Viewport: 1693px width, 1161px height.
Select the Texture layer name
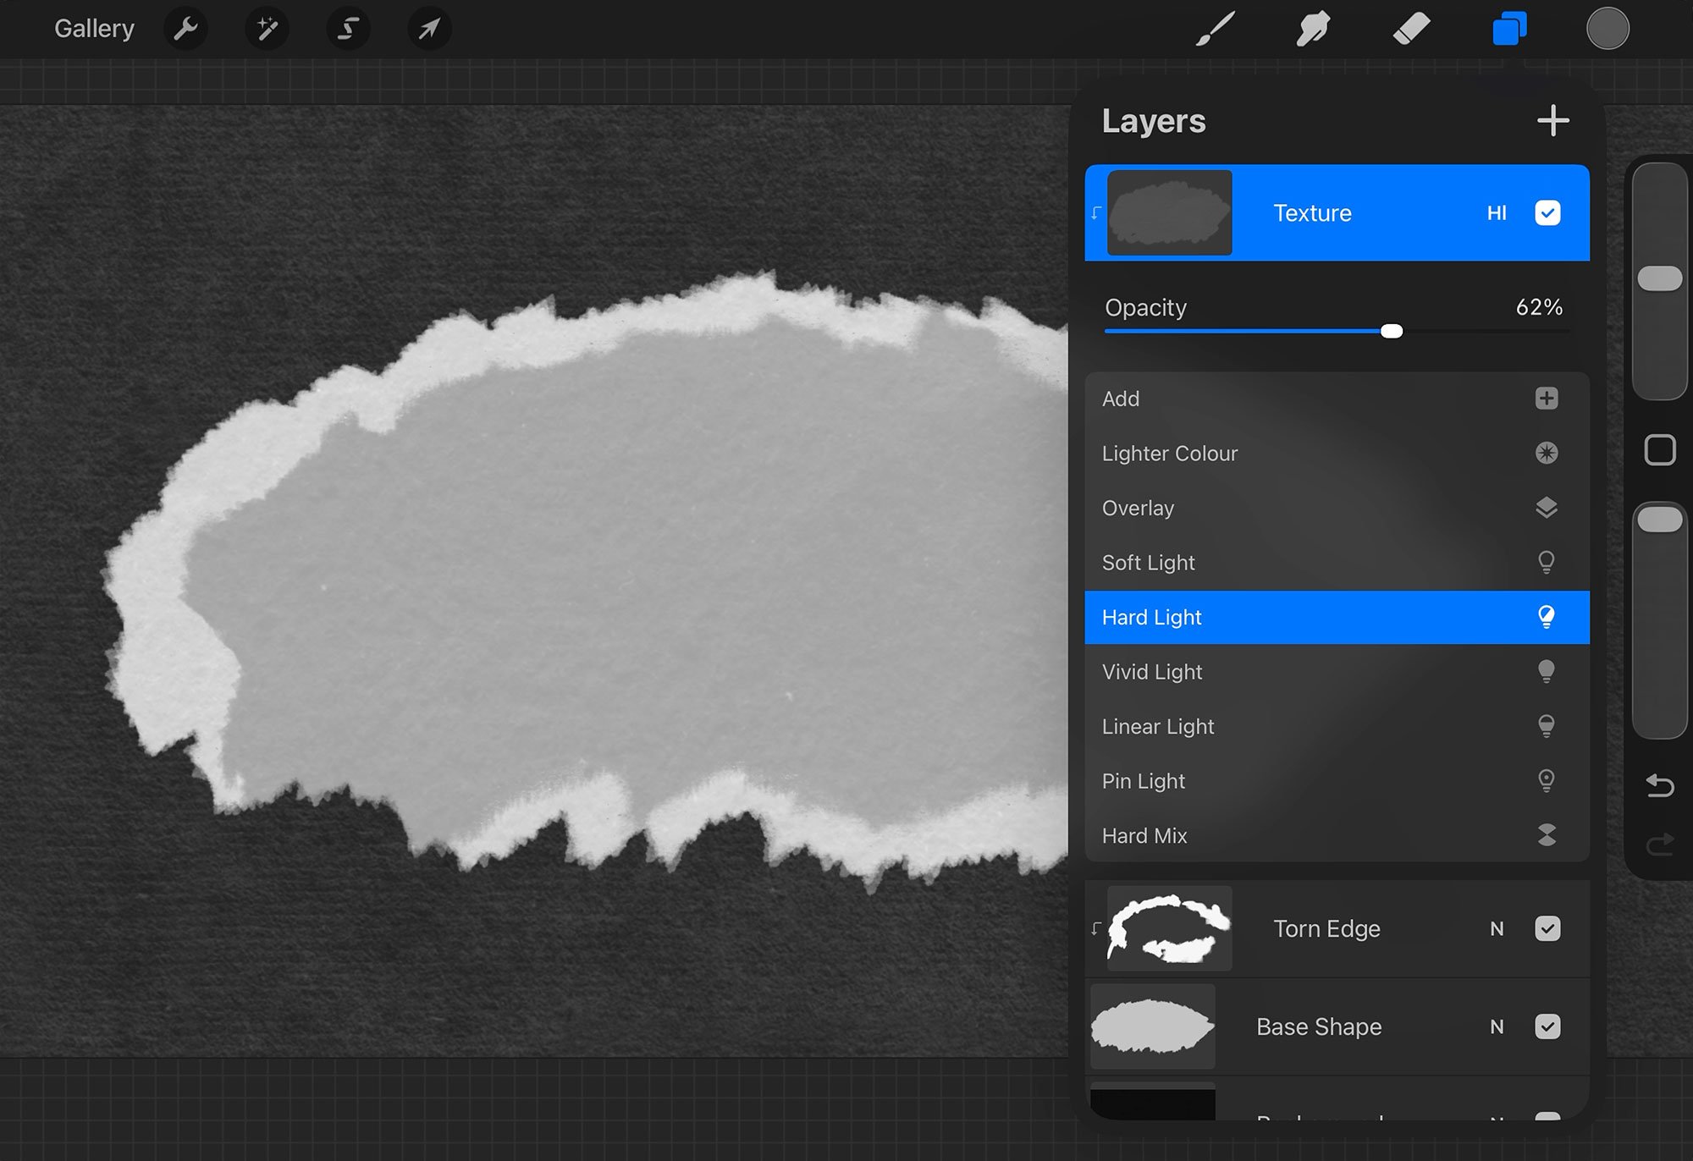tap(1312, 213)
